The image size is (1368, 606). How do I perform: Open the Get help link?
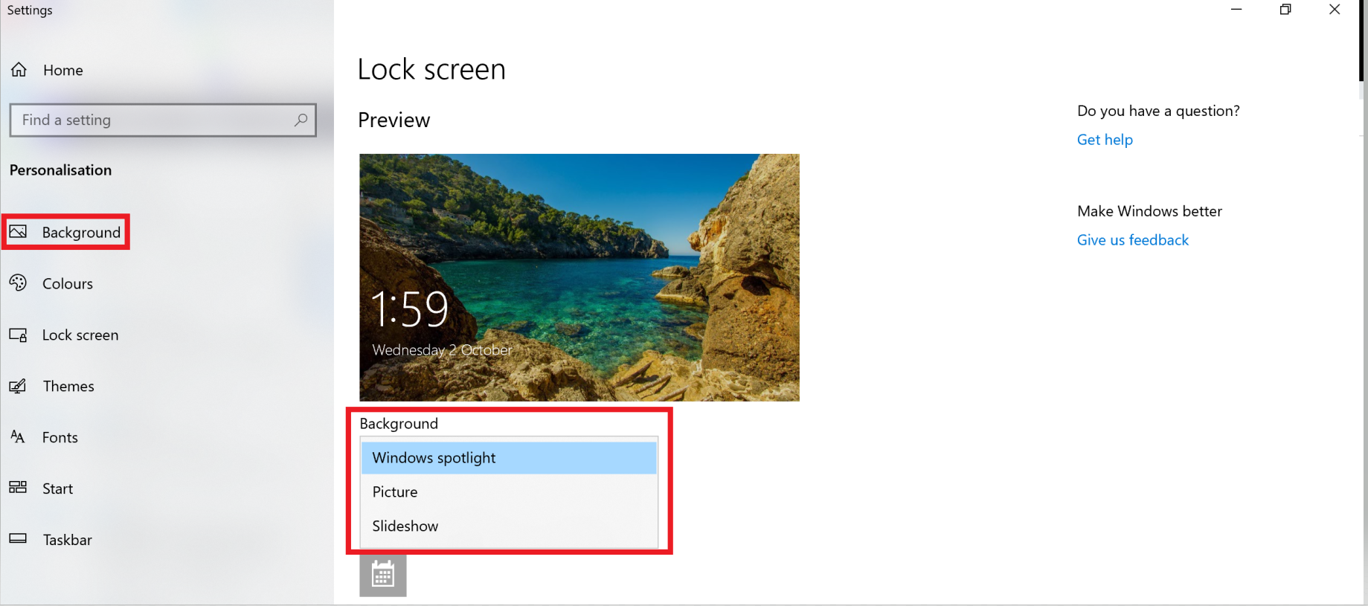click(1105, 140)
